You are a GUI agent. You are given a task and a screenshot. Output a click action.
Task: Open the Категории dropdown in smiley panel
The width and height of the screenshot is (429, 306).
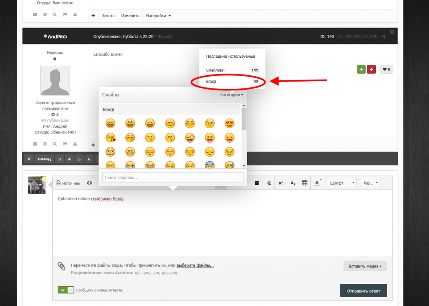[x=232, y=95]
